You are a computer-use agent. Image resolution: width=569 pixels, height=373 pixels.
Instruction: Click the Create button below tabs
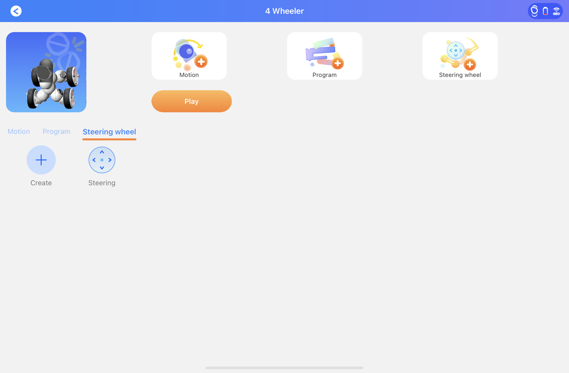(x=41, y=160)
